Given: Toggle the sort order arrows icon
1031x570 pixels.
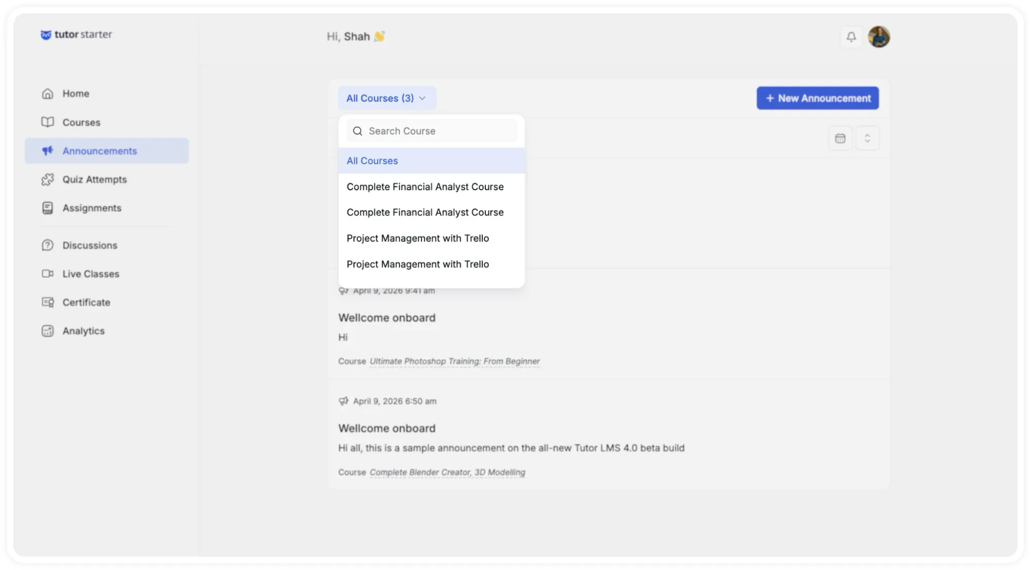Looking at the screenshot, I should point(867,138).
